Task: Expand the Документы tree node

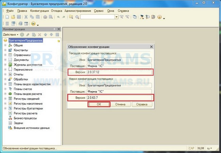Action: [5, 60]
